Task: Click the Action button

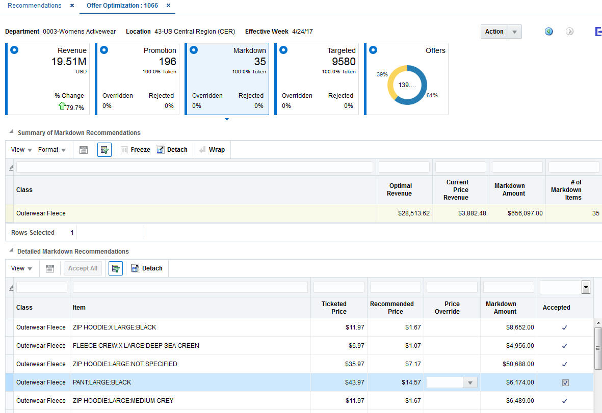Action: [494, 32]
